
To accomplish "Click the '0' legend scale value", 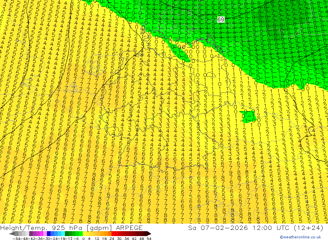I will click(x=83, y=239).
